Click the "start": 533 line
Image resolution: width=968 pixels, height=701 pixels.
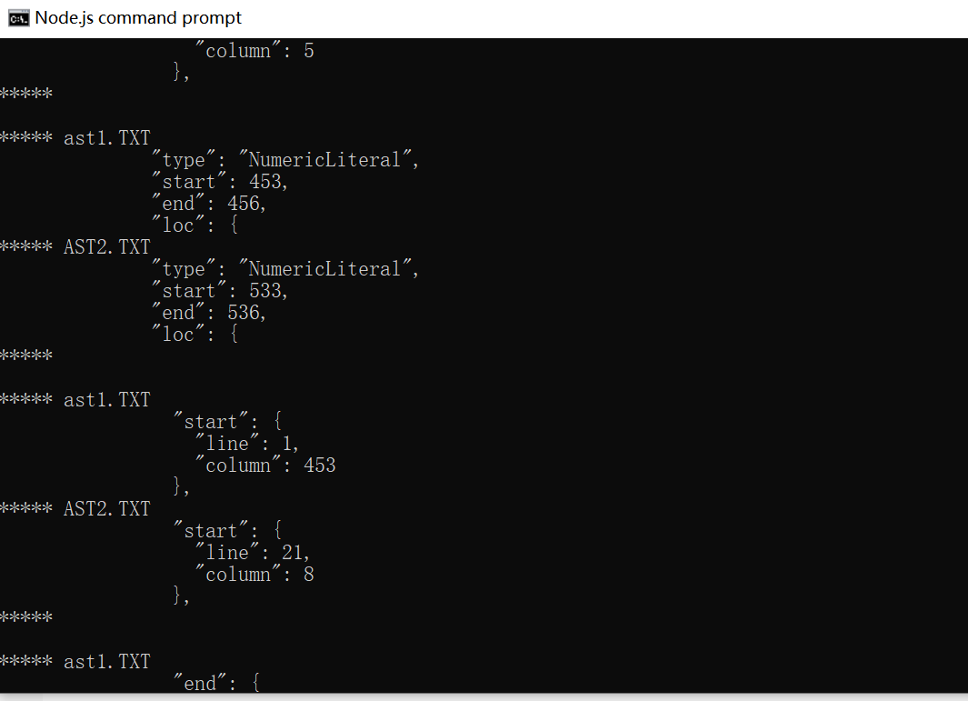pos(220,290)
